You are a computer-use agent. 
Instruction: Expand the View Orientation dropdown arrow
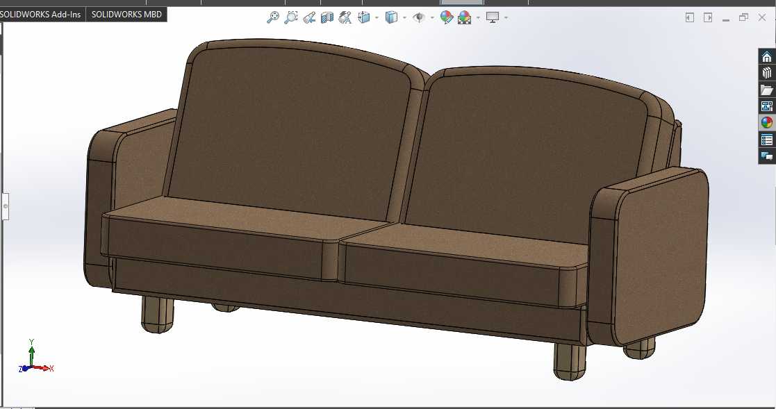(x=377, y=18)
